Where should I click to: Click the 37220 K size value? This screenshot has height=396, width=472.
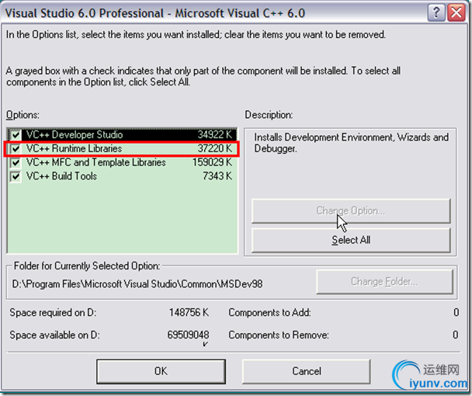(214, 148)
